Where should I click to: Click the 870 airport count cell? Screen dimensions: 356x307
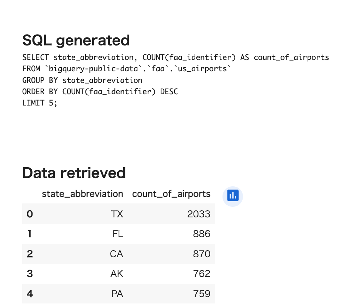[202, 254]
